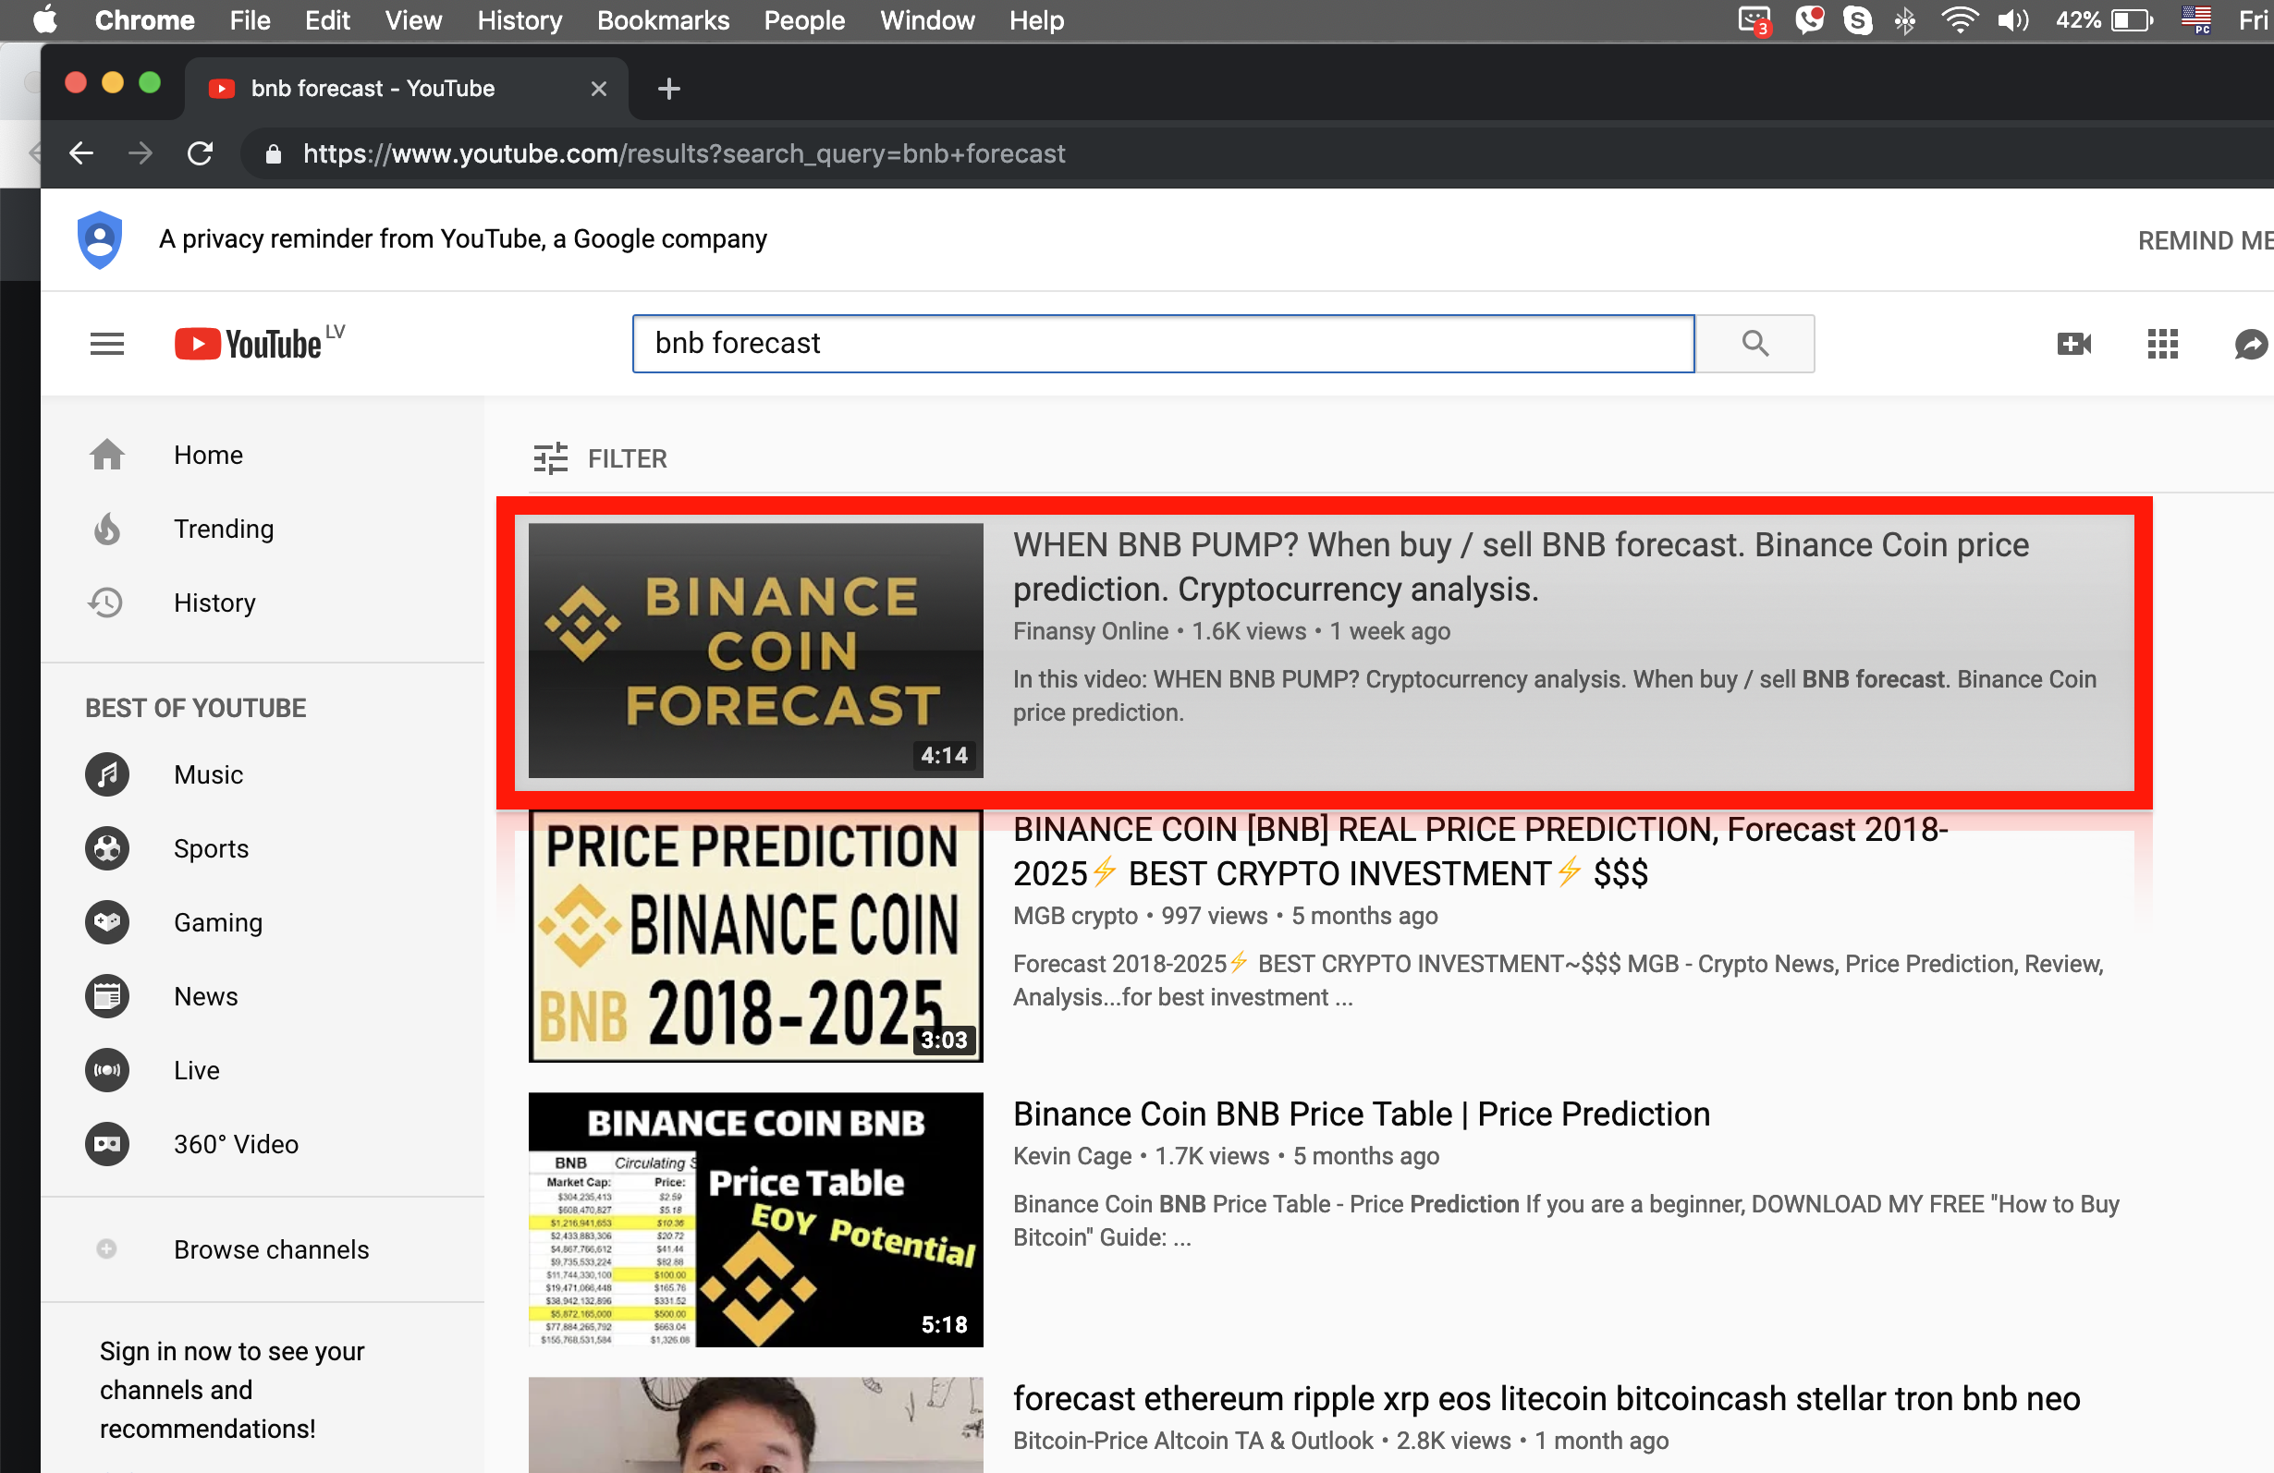Click the Wi-Fi icon in menu bar
The width and height of the screenshot is (2274, 1473).
click(1959, 20)
